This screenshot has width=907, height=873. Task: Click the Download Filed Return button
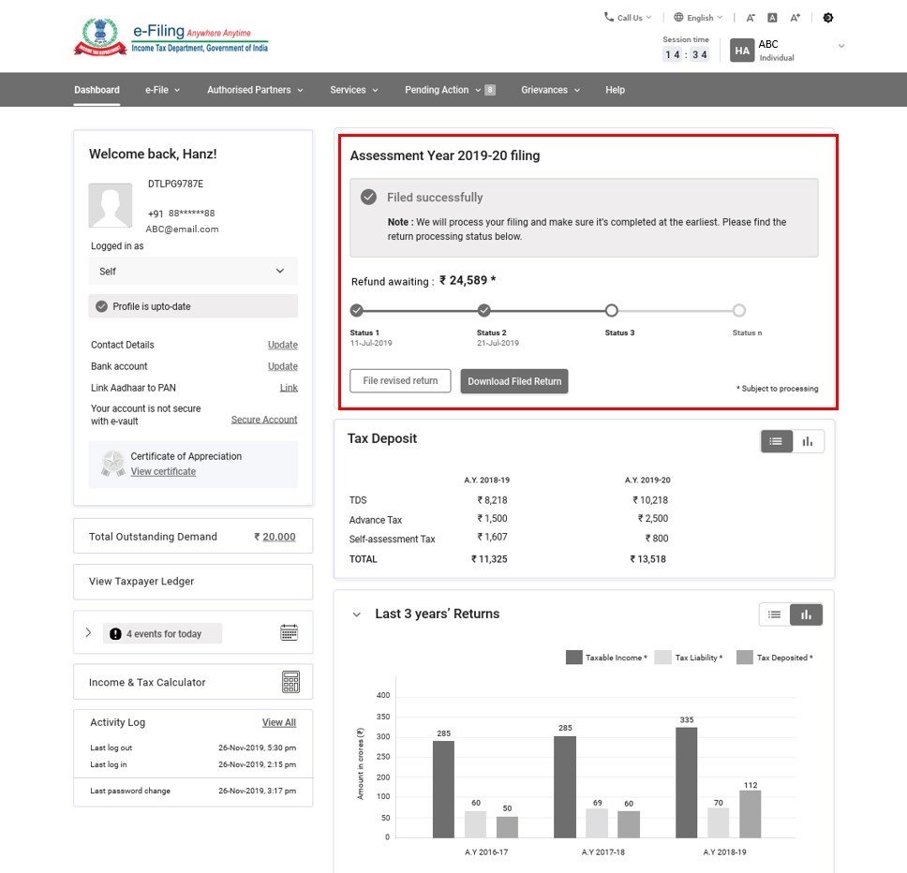tap(514, 381)
